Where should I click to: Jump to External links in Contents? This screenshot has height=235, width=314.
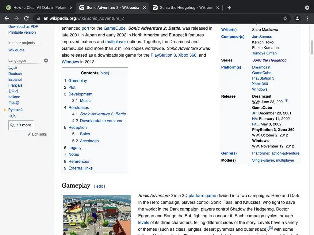coord(81,168)
